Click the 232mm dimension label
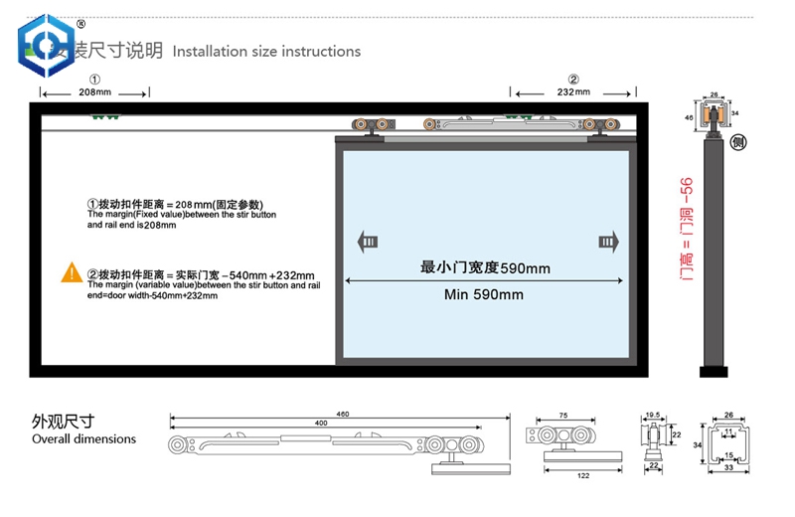 coord(573,92)
